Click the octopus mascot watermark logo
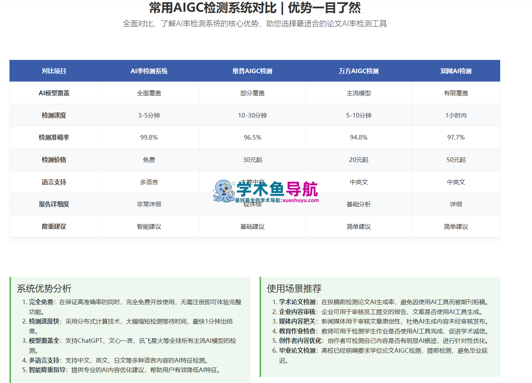 pyautogui.click(x=224, y=191)
